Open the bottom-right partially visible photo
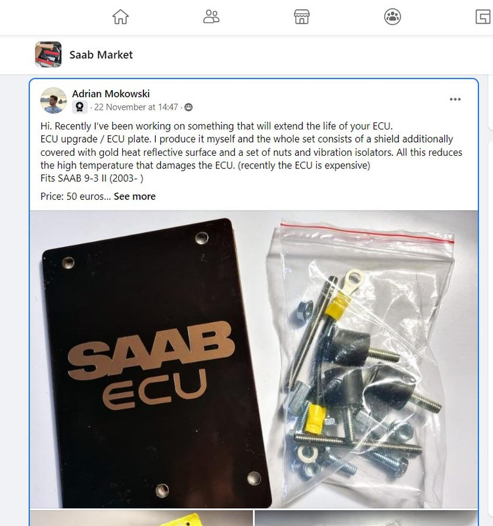The width and height of the screenshot is (493, 526). pyautogui.click(x=366, y=518)
